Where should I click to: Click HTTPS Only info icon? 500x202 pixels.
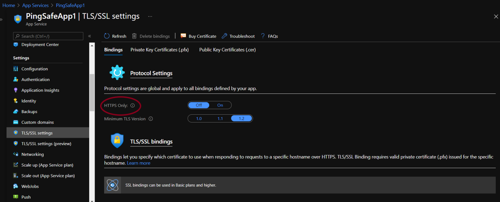[132, 106]
